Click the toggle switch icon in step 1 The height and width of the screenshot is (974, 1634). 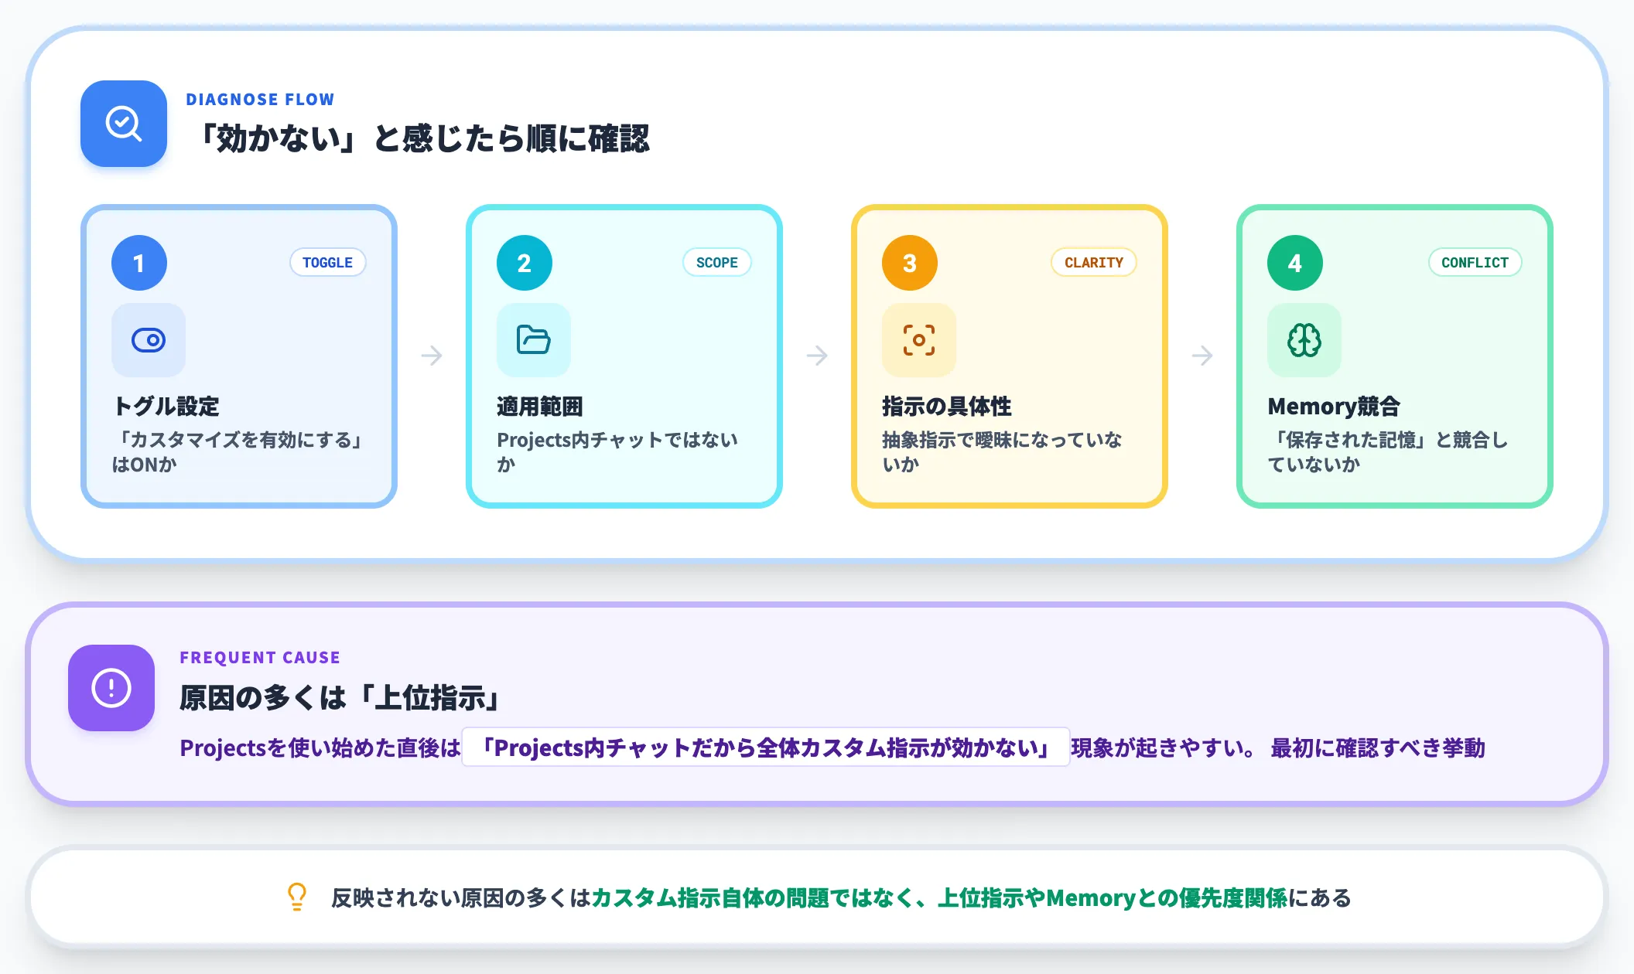tap(149, 340)
